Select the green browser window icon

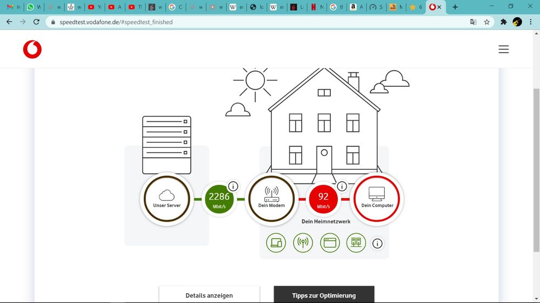330,243
